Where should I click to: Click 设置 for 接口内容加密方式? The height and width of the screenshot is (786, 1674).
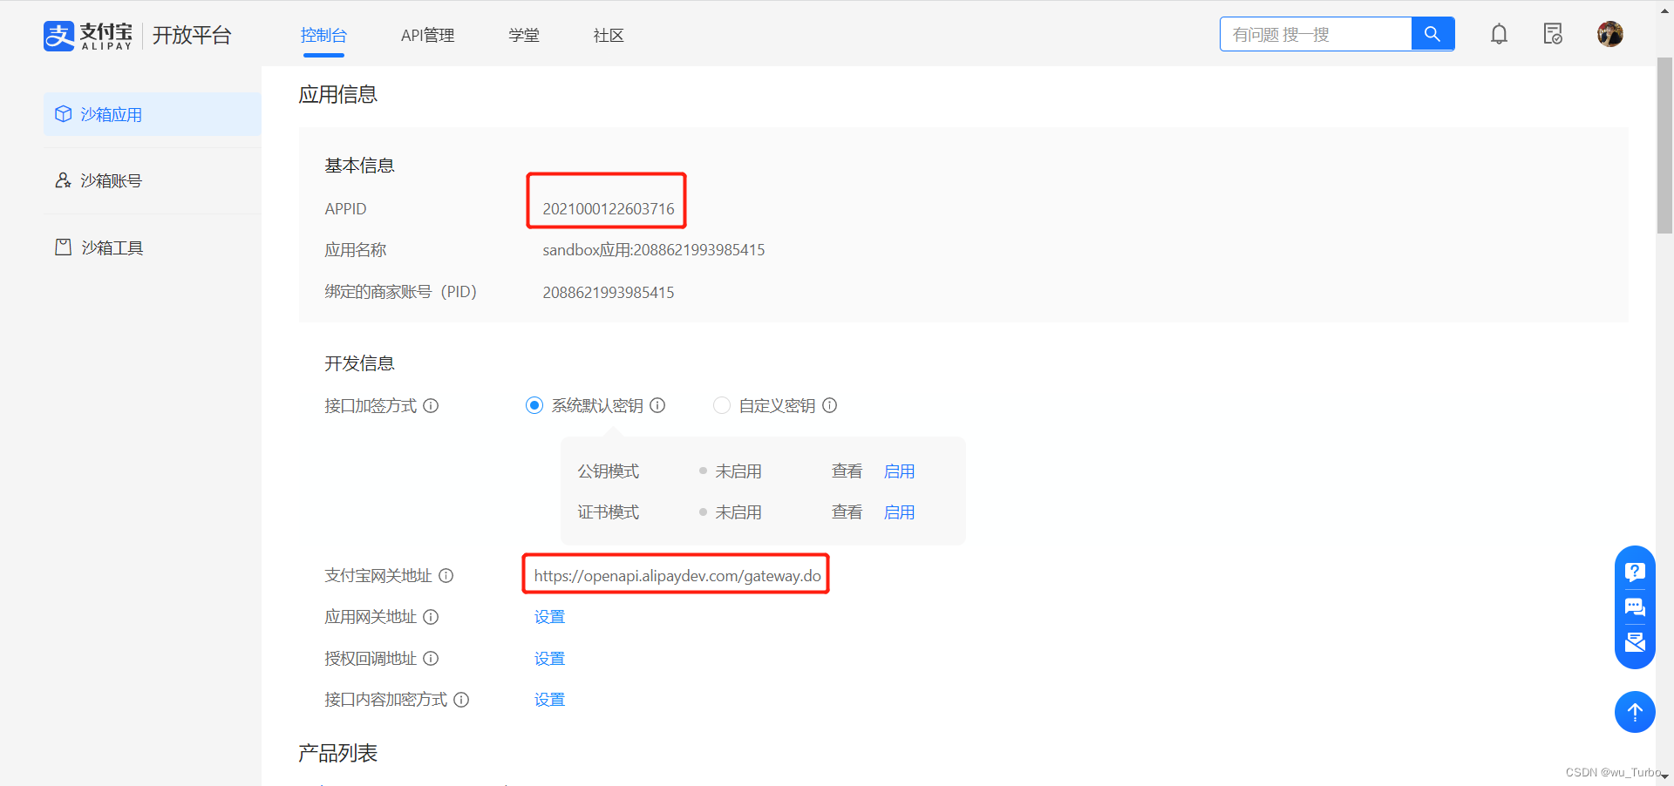click(549, 699)
